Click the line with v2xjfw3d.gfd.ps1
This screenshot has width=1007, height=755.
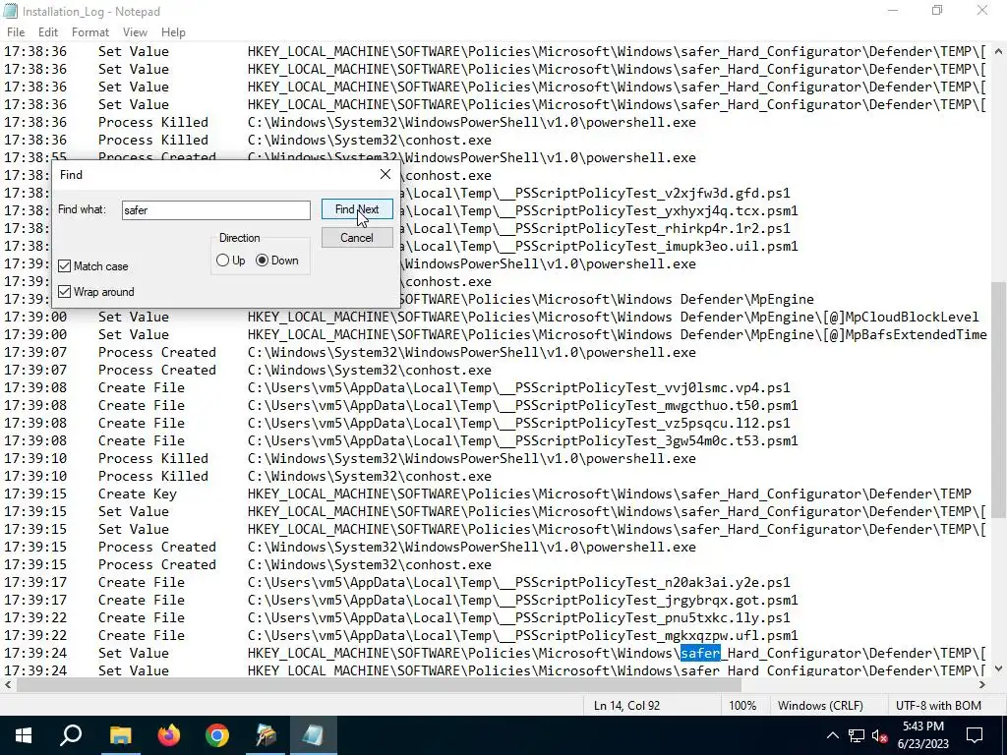(x=597, y=193)
